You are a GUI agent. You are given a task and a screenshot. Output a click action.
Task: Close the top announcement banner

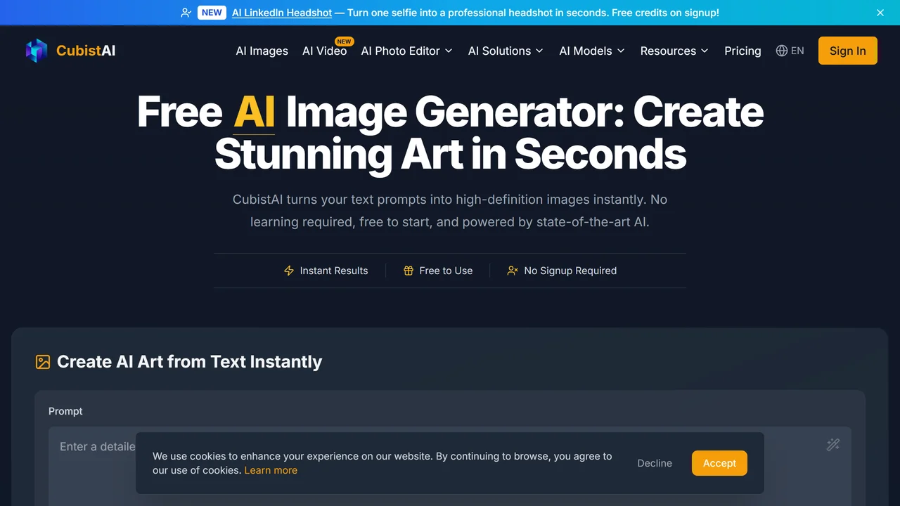tap(880, 13)
